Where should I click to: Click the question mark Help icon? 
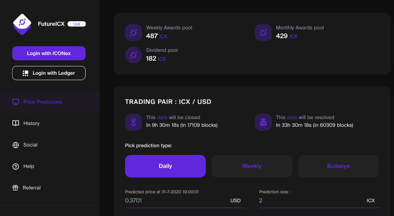tap(16, 166)
